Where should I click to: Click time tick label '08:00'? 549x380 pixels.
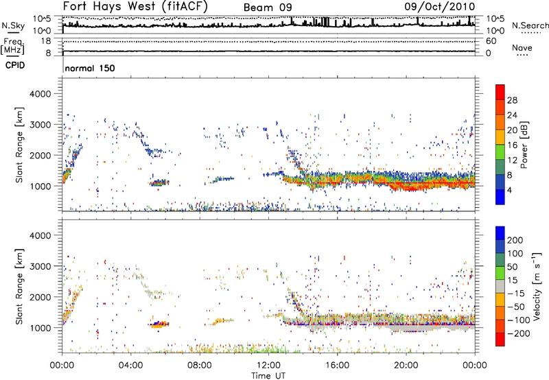tap(199, 366)
